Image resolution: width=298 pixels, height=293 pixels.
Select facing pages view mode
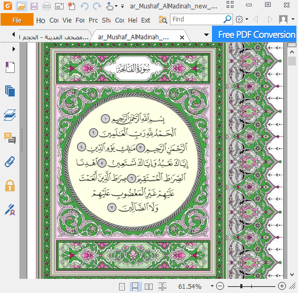(x=148, y=287)
